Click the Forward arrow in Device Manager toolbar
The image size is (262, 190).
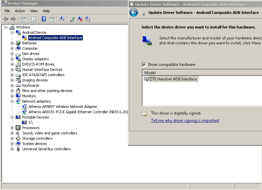13,19
